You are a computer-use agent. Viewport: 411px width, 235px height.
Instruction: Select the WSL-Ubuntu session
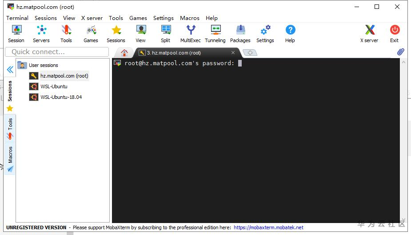(48, 86)
